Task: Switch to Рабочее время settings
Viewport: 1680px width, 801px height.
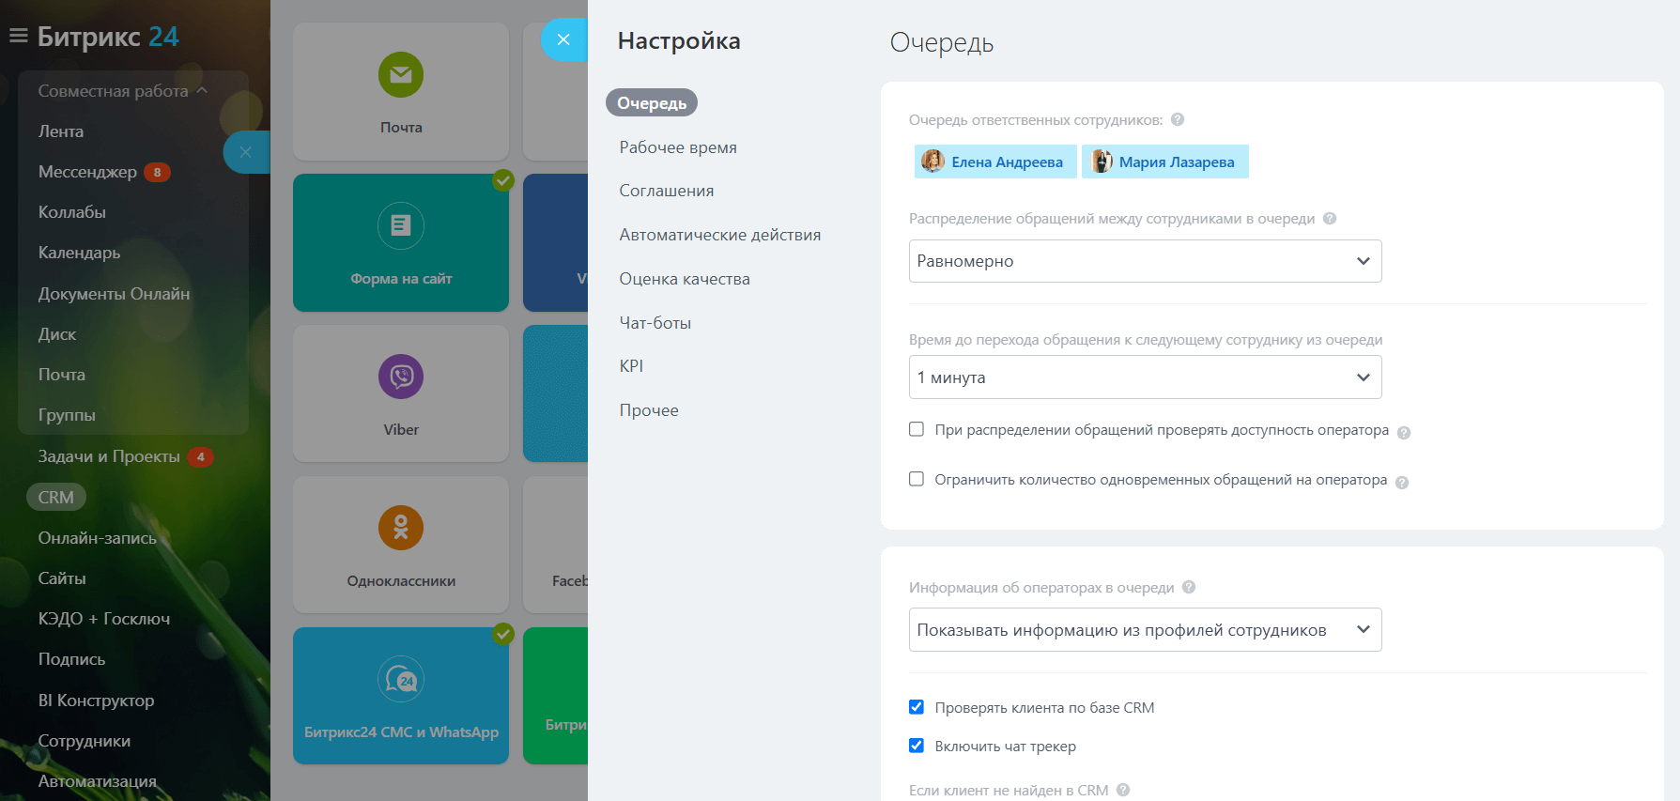Action: coord(678,147)
